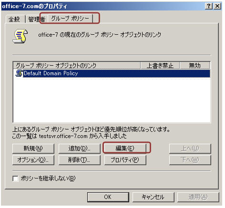
Task: Close the office-7.com properties dialog
Action: coord(217,6)
